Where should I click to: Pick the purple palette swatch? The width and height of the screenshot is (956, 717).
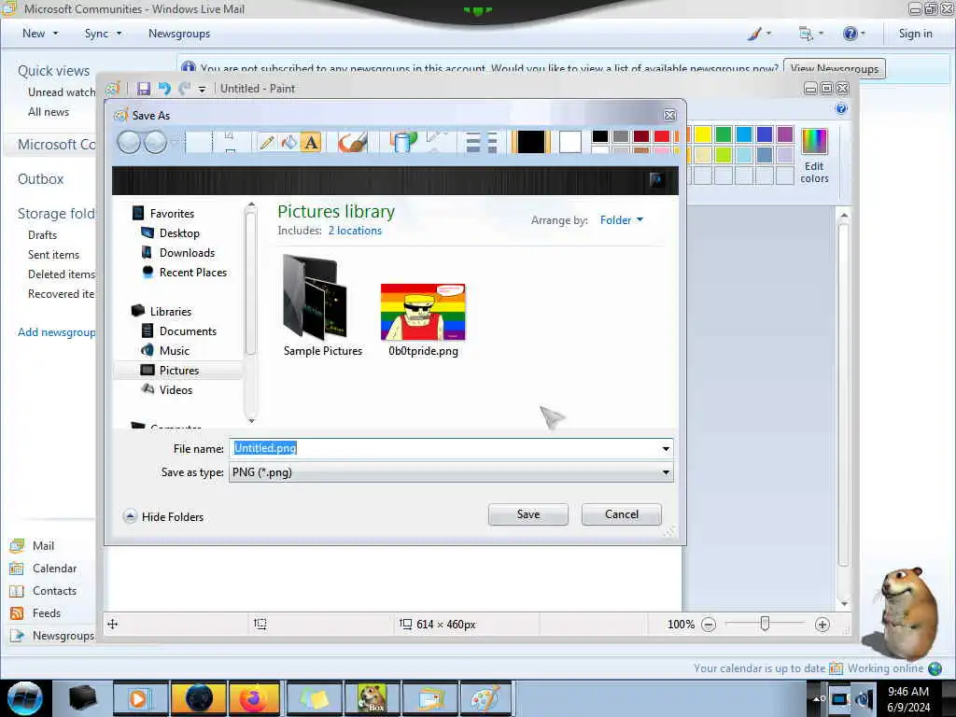pos(784,134)
